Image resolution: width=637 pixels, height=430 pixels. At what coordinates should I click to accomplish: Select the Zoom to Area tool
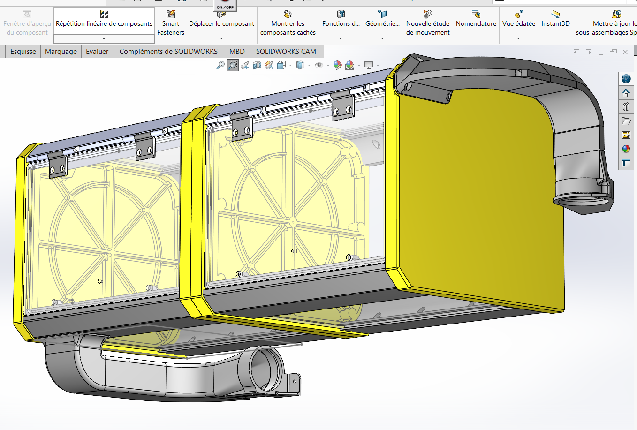click(x=233, y=65)
